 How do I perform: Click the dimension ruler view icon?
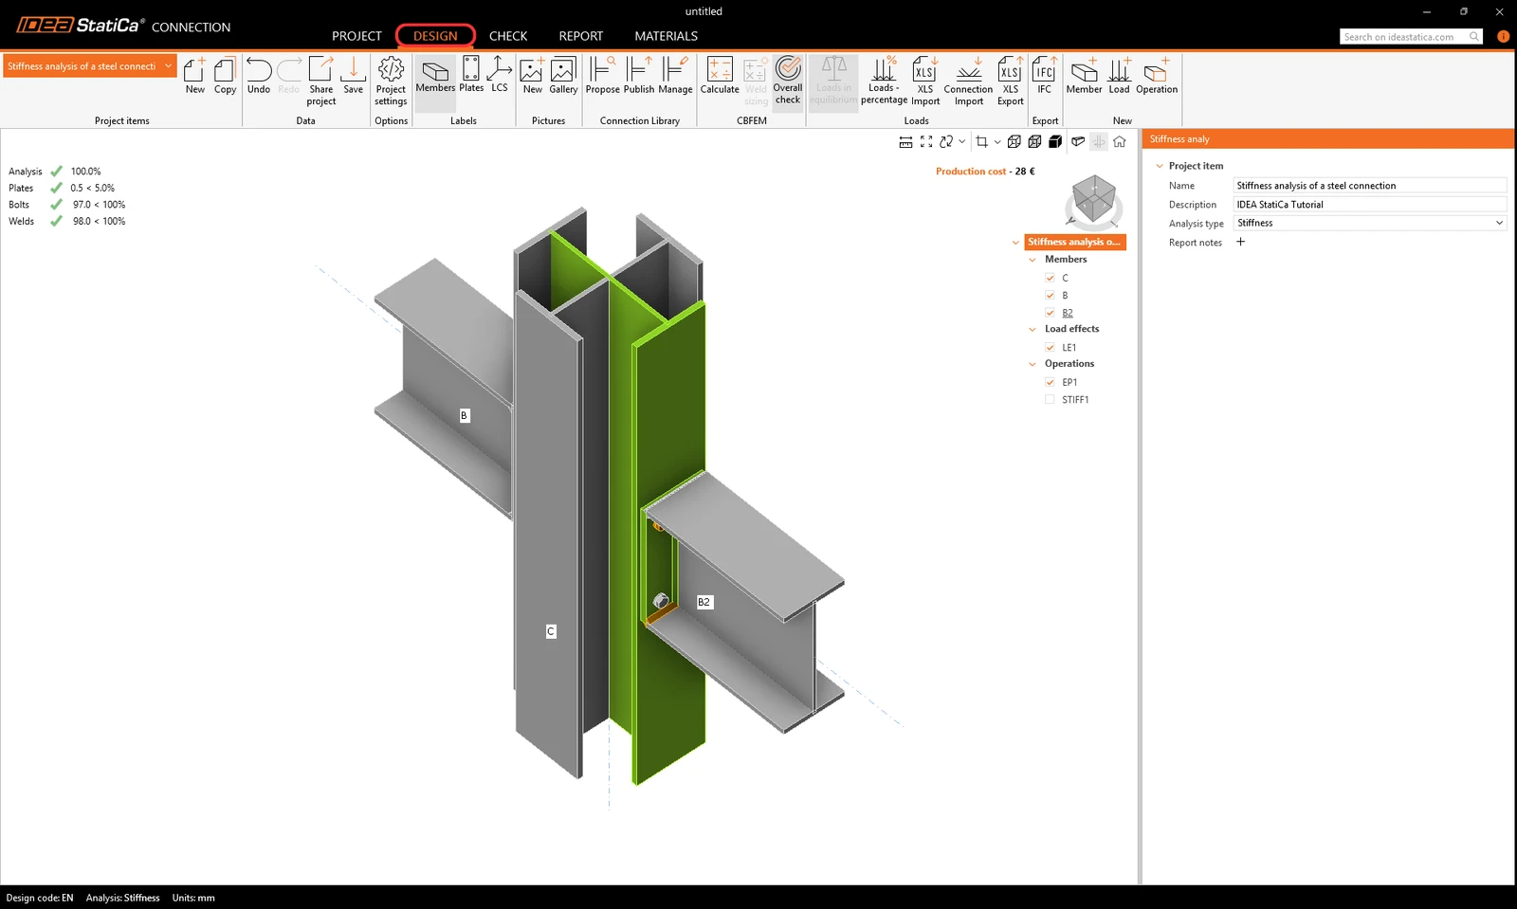pos(905,142)
